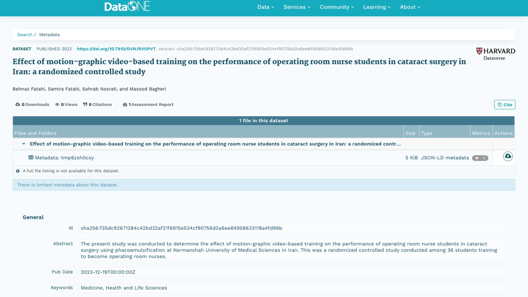
Task: Click the 1 file in this dataset header
Action: tap(264, 120)
